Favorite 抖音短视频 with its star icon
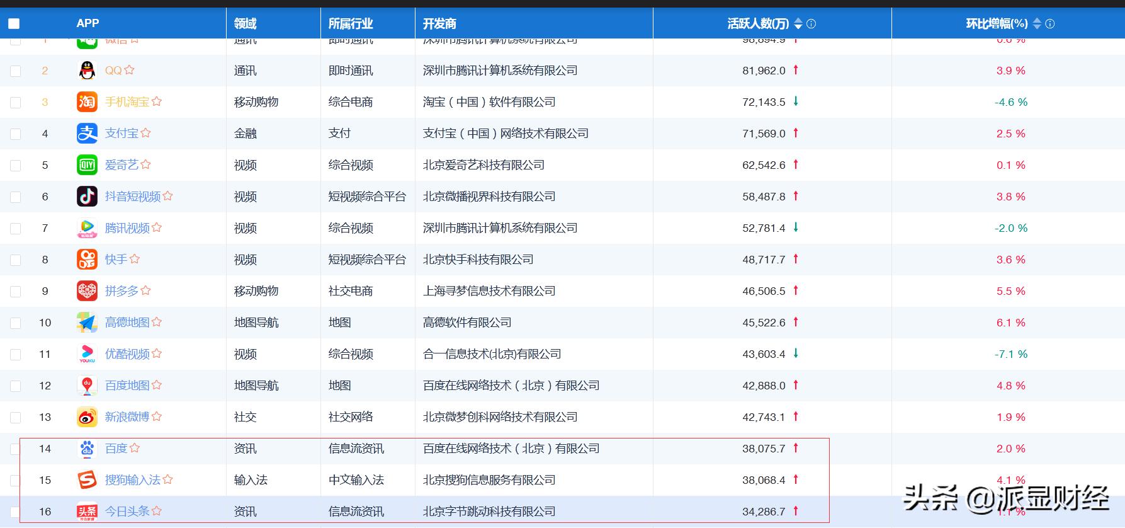The height and width of the screenshot is (528, 1125). pyautogui.click(x=167, y=195)
